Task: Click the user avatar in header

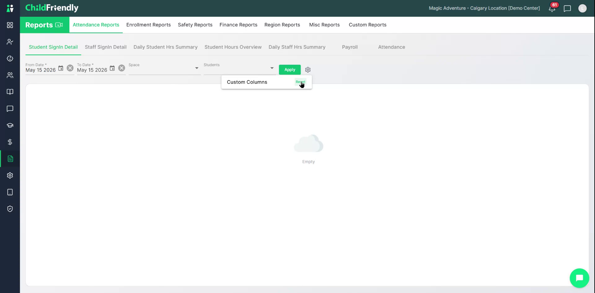Action: [x=582, y=8]
